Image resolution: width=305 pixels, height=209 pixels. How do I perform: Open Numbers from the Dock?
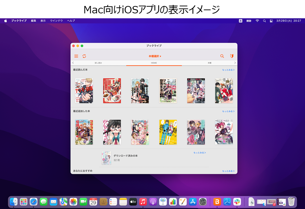click(173, 202)
